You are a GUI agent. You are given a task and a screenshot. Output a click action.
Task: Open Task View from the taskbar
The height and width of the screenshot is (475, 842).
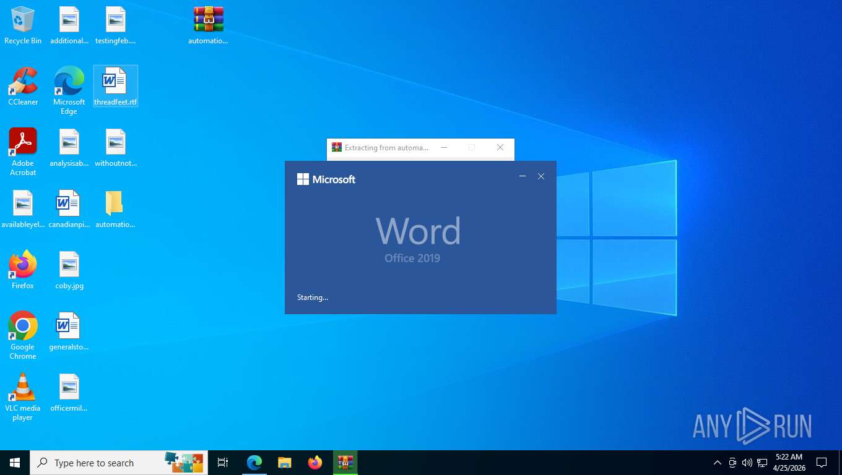tap(223, 463)
